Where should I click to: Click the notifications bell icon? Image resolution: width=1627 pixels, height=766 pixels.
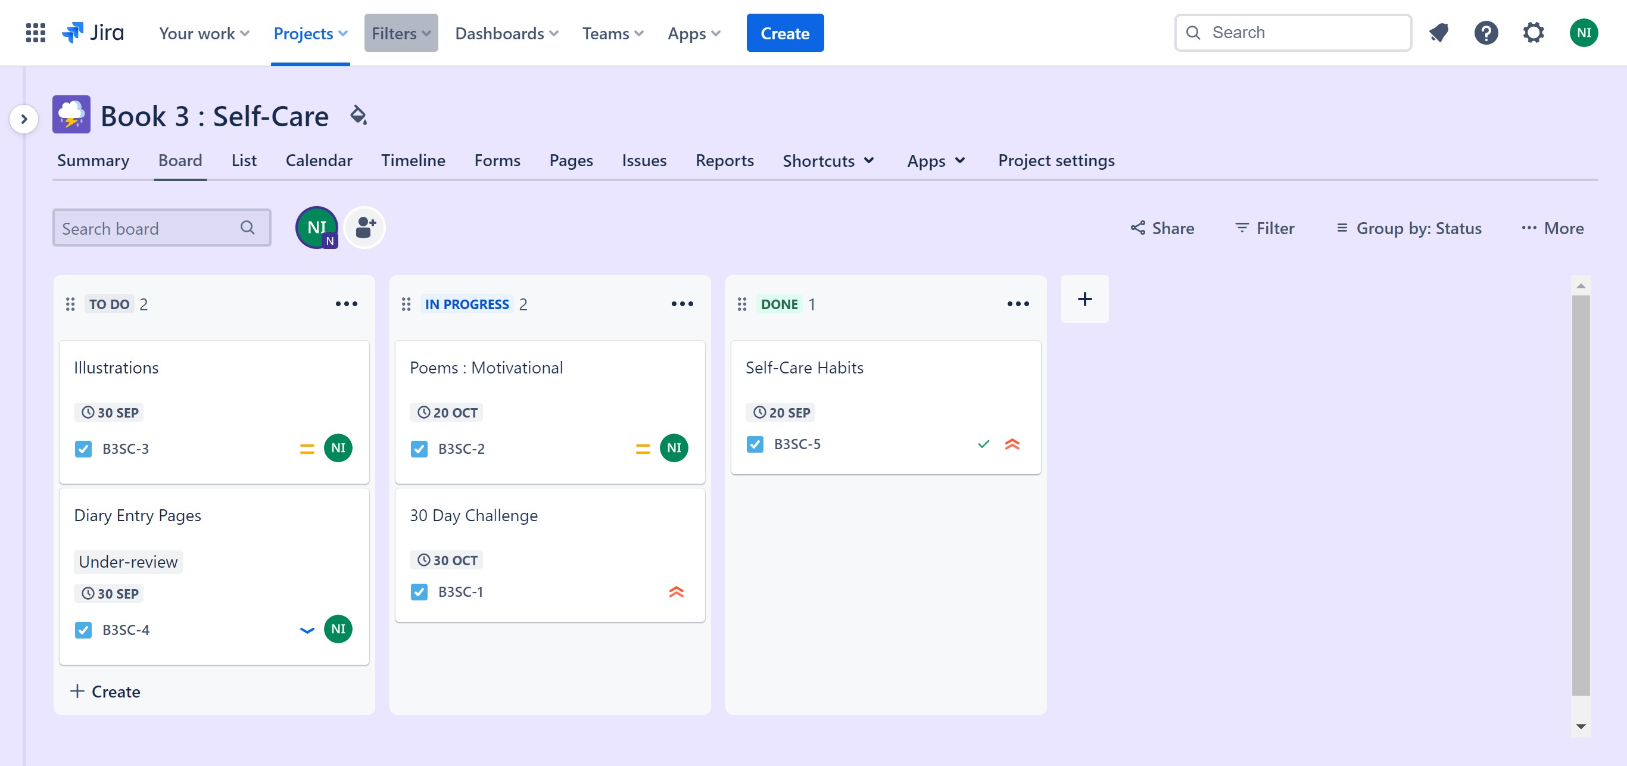(x=1438, y=33)
